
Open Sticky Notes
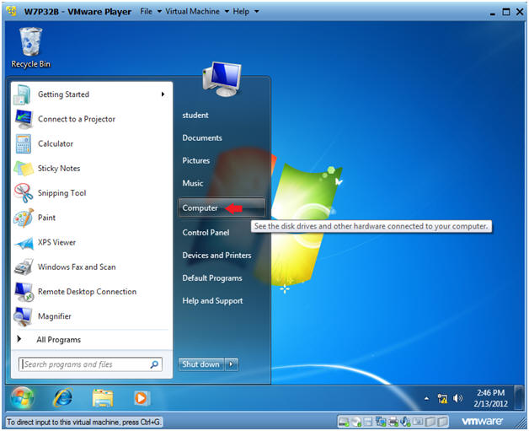[92, 168]
